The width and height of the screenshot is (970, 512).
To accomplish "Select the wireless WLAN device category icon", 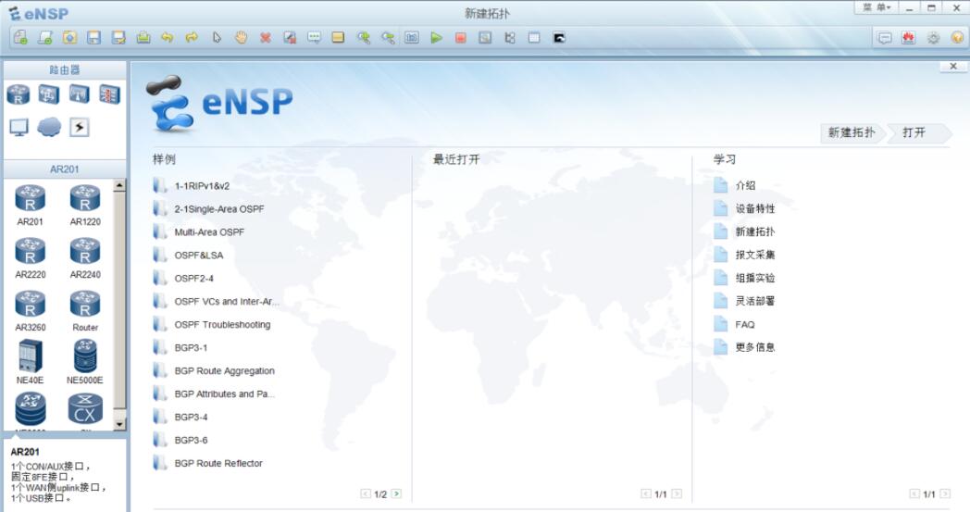I will [x=80, y=94].
